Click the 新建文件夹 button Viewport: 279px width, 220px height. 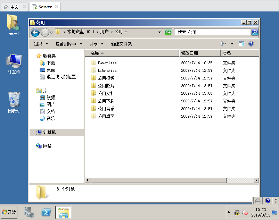click(x=121, y=44)
